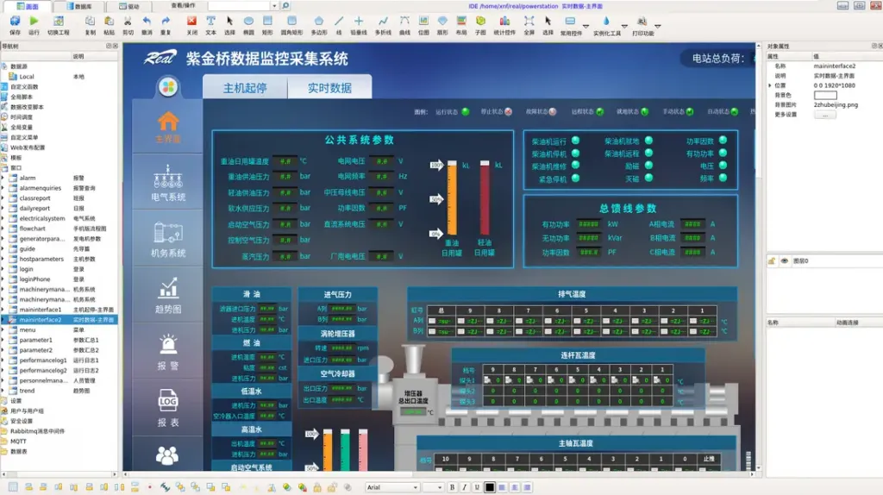
Task: Click the search magnifier beside 查看/操作 box
Action: click(x=285, y=6)
